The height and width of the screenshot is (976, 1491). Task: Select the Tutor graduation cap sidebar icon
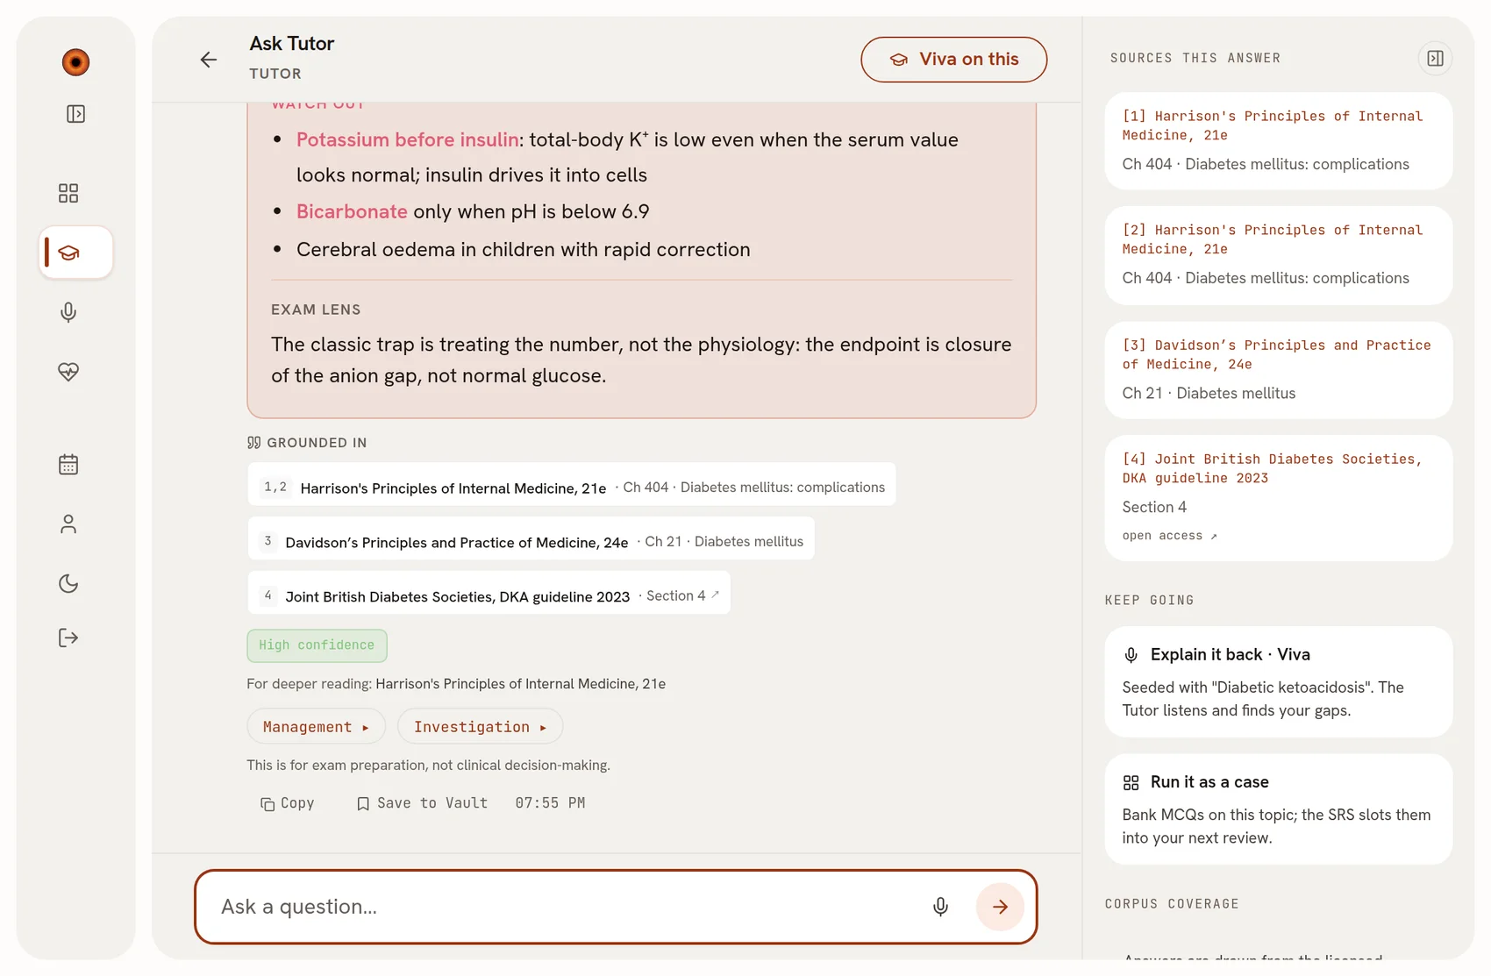[x=75, y=253]
